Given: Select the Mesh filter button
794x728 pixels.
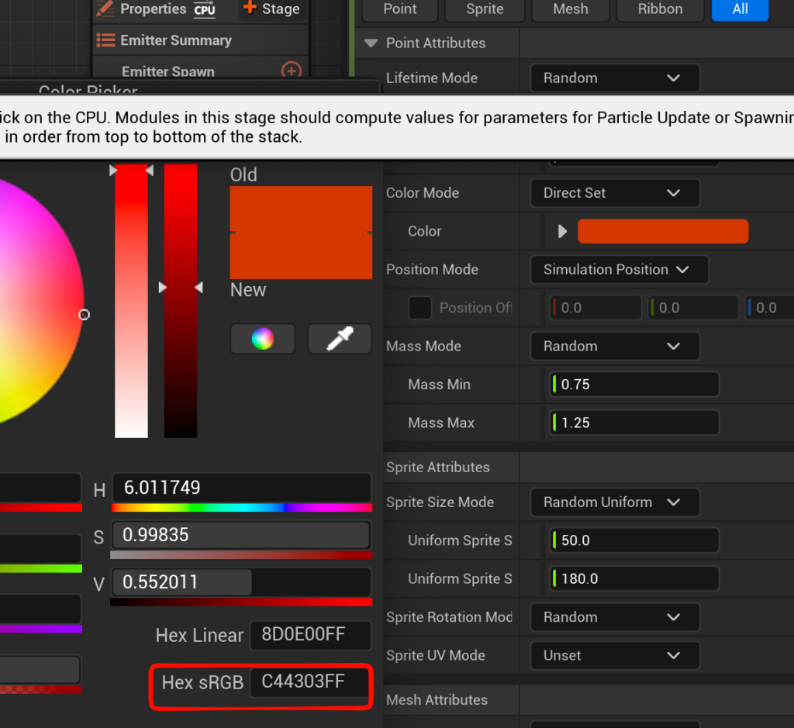Looking at the screenshot, I should tap(571, 9).
